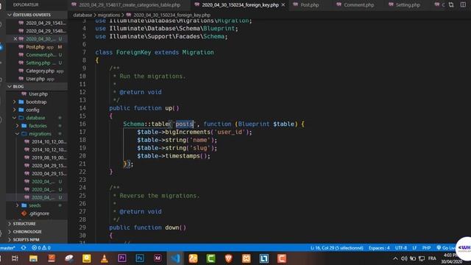Open Adobe Premiere Pro from taskbar
The width and height of the screenshot is (471, 265).
tap(122, 258)
